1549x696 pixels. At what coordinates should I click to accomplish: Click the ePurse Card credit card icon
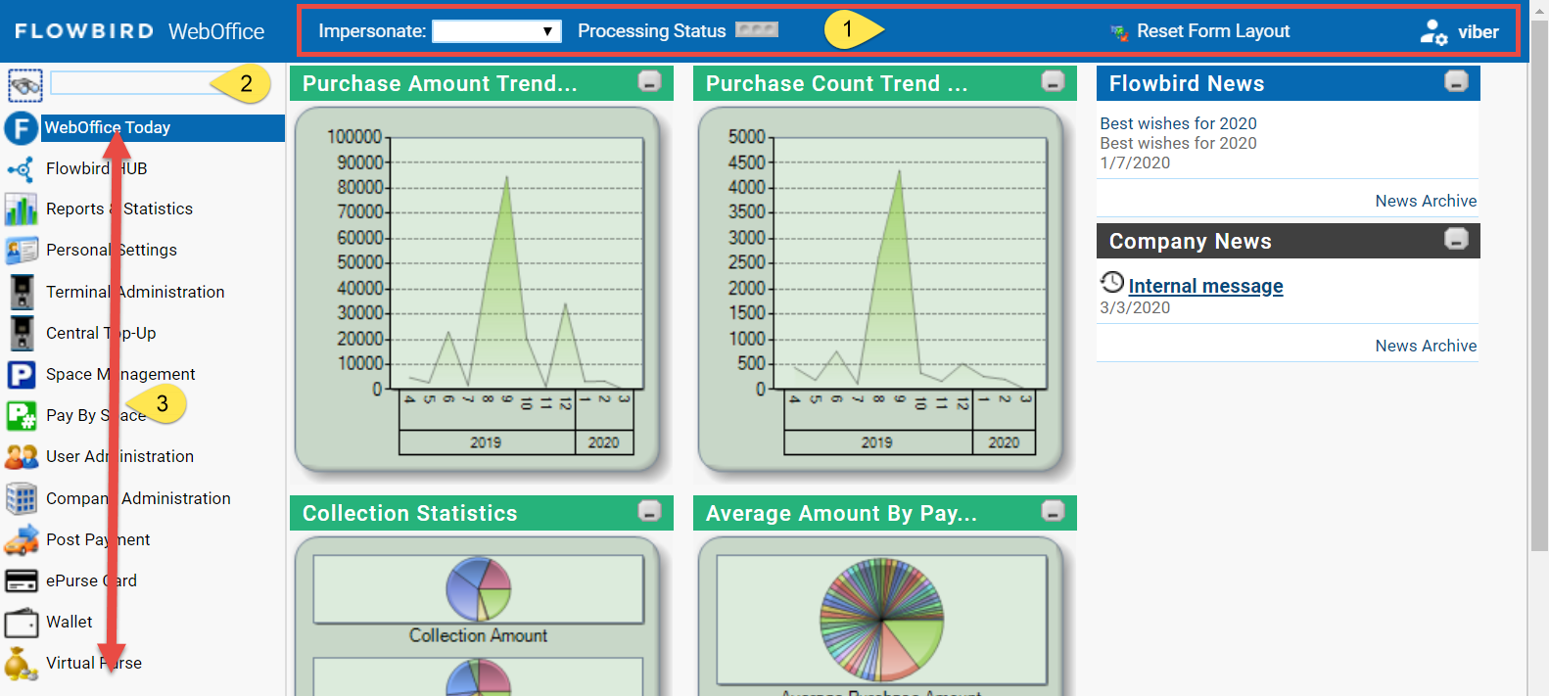click(x=22, y=580)
